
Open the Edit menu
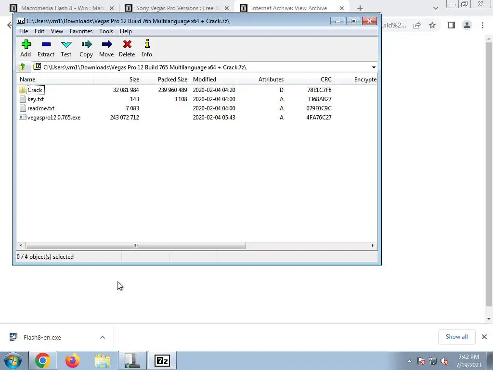pyautogui.click(x=39, y=31)
